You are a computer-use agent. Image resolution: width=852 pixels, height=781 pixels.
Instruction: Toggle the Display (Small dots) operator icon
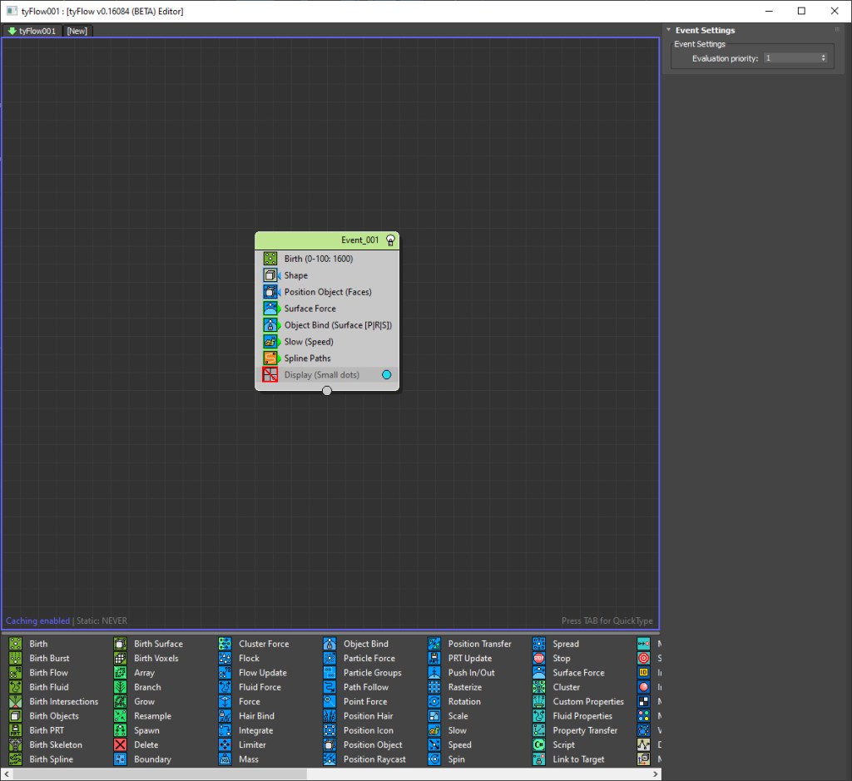pos(270,375)
